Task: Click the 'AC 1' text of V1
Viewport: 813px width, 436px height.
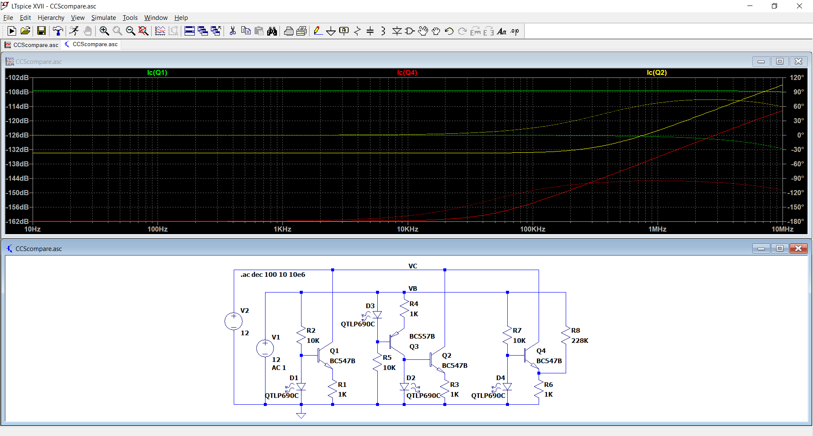Action: tap(279, 368)
